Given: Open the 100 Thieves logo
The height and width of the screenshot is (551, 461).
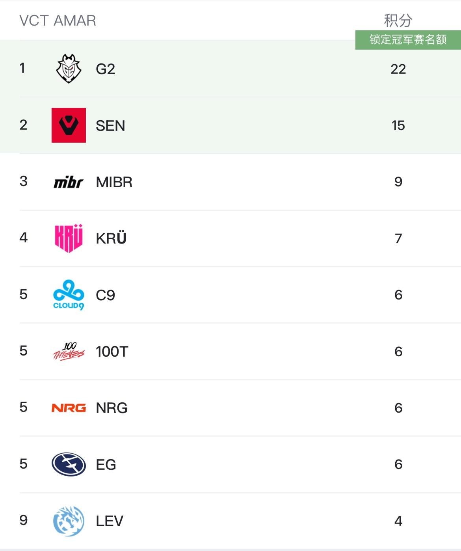Looking at the screenshot, I should tap(69, 351).
